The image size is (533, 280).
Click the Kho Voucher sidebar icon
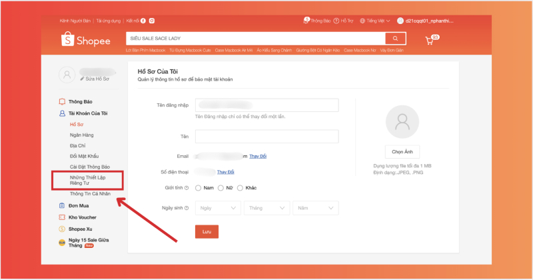(x=62, y=217)
